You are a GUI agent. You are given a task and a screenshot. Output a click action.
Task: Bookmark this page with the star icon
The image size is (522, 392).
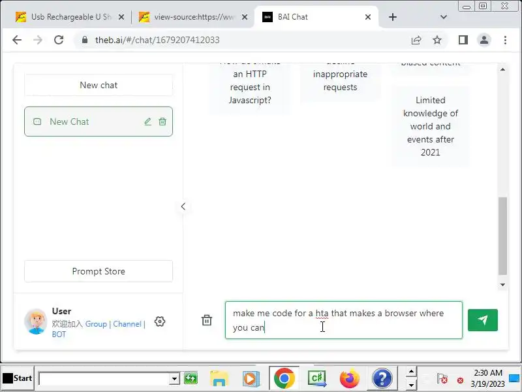point(437,40)
